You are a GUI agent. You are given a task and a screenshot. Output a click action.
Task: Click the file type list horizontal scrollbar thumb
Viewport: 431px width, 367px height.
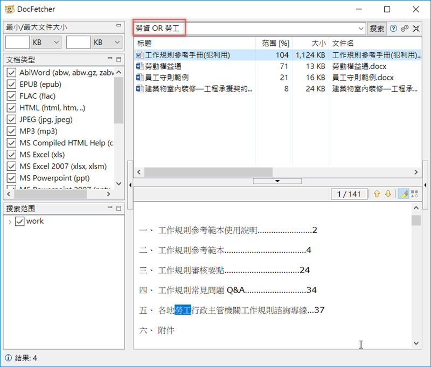(x=51, y=194)
